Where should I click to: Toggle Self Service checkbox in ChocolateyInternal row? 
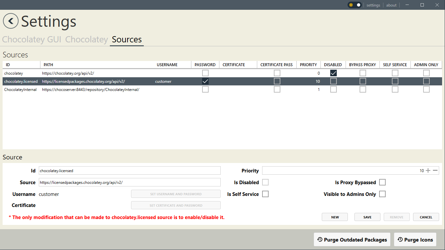[395, 89]
